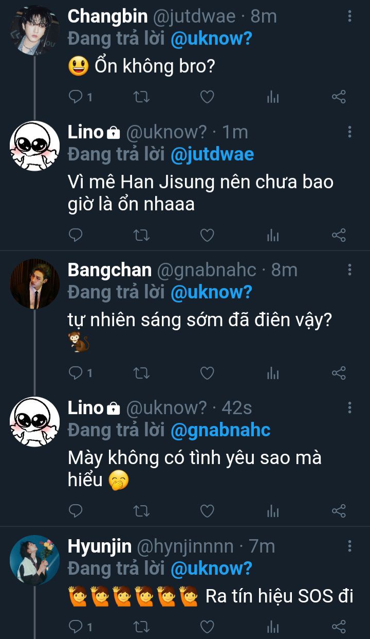Image resolution: width=370 pixels, height=639 pixels.
Task: Like Lino's reply about Han Jisung
Action: pyautogui.click(x=207, y=236)
